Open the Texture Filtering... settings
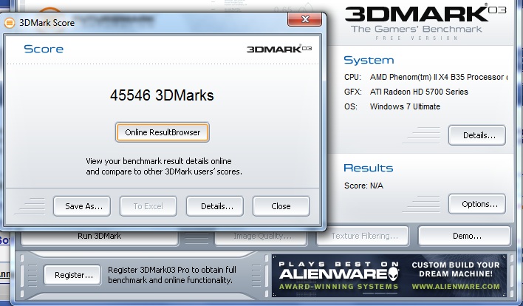 [x=363, y=237]
